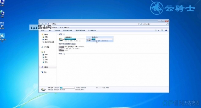Screen dimensions: 201x108
Task: Click '总大小: 54.9 GB' in details pane
Action: (x=81, y=88)
